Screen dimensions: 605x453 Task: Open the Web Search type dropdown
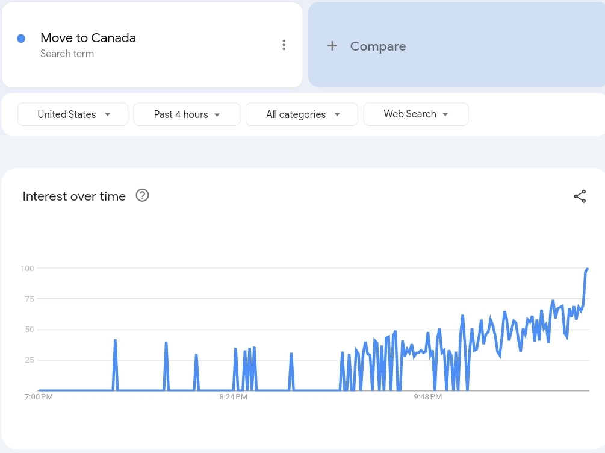[x=416, y=114]
